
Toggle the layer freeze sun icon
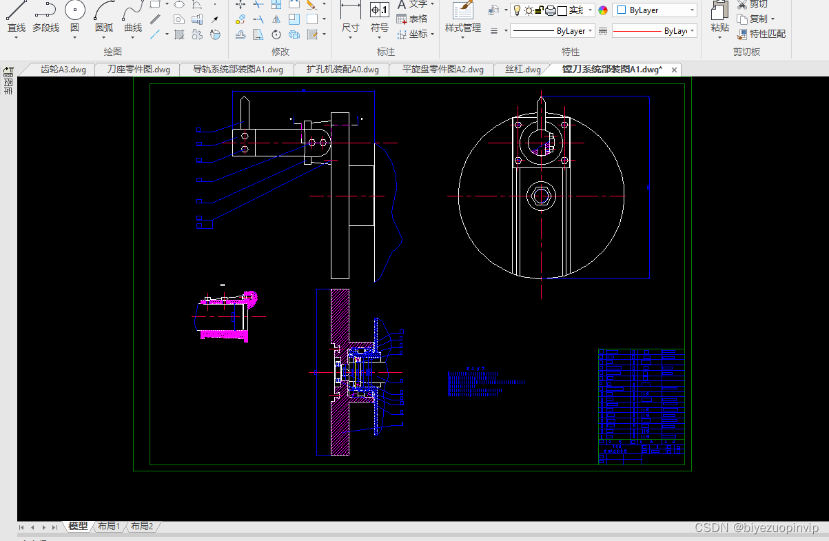tap(528, 10)
